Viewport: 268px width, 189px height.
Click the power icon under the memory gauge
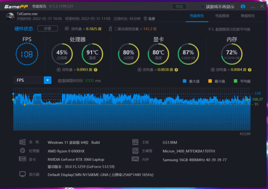(x=213, y=70)
